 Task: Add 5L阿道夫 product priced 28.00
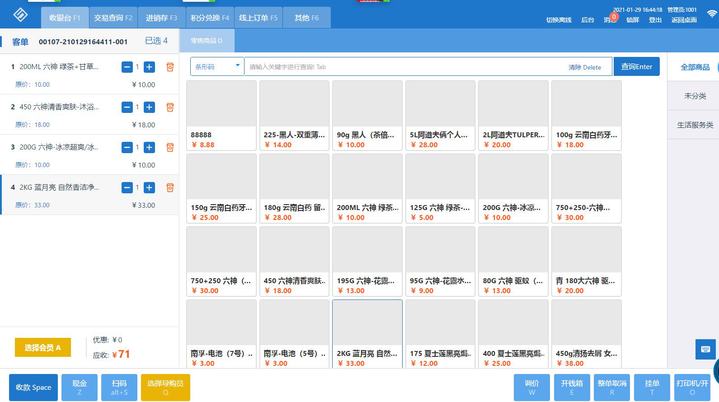(441, 116)
